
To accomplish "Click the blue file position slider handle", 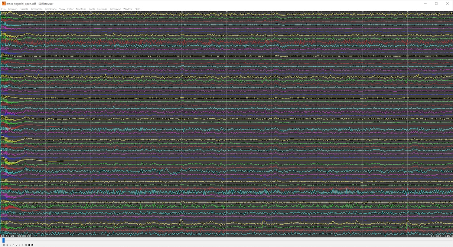I will pos(3,240).
